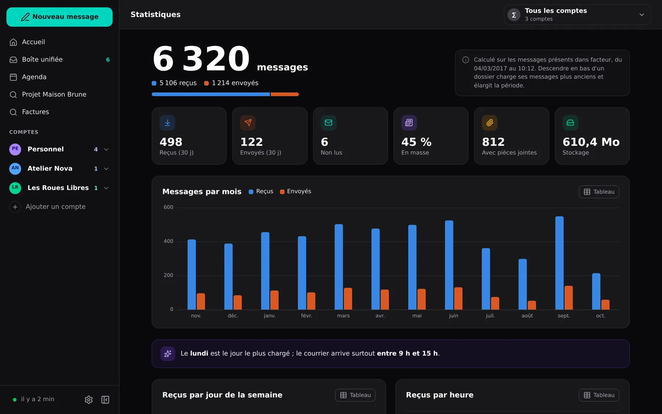Click Ajouter un compte link
Viewport: 662px width, 414px height.
[x=56, y=207]
